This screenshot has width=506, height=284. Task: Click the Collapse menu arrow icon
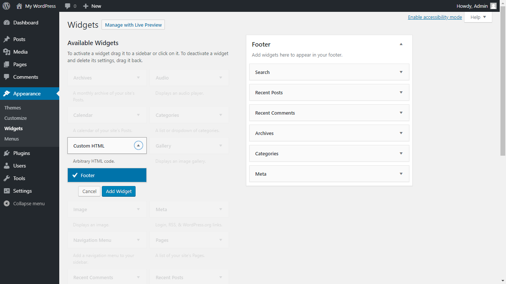click(7, 203)
